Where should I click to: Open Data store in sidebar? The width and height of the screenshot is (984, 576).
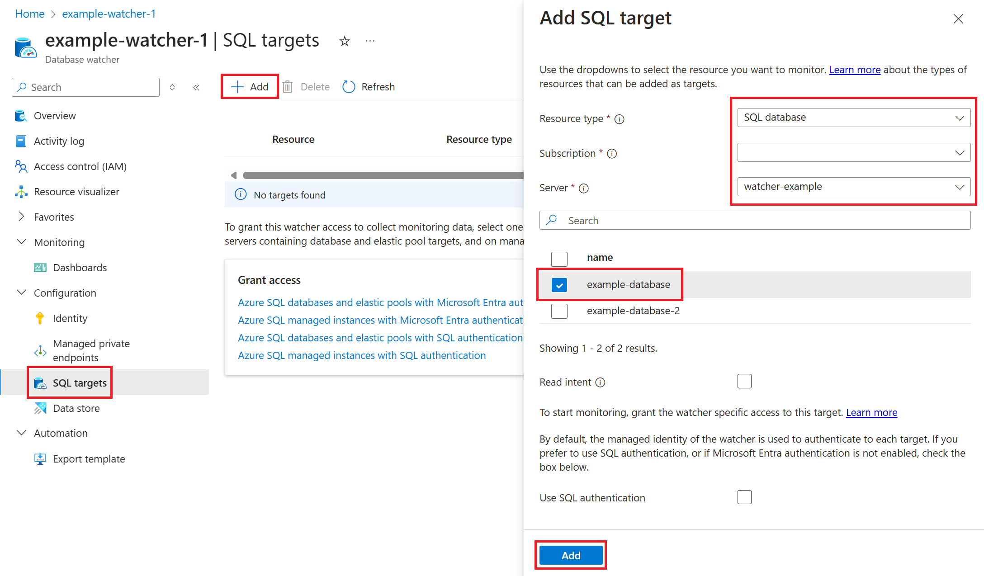pyautogui.click(x=76, y=408)
